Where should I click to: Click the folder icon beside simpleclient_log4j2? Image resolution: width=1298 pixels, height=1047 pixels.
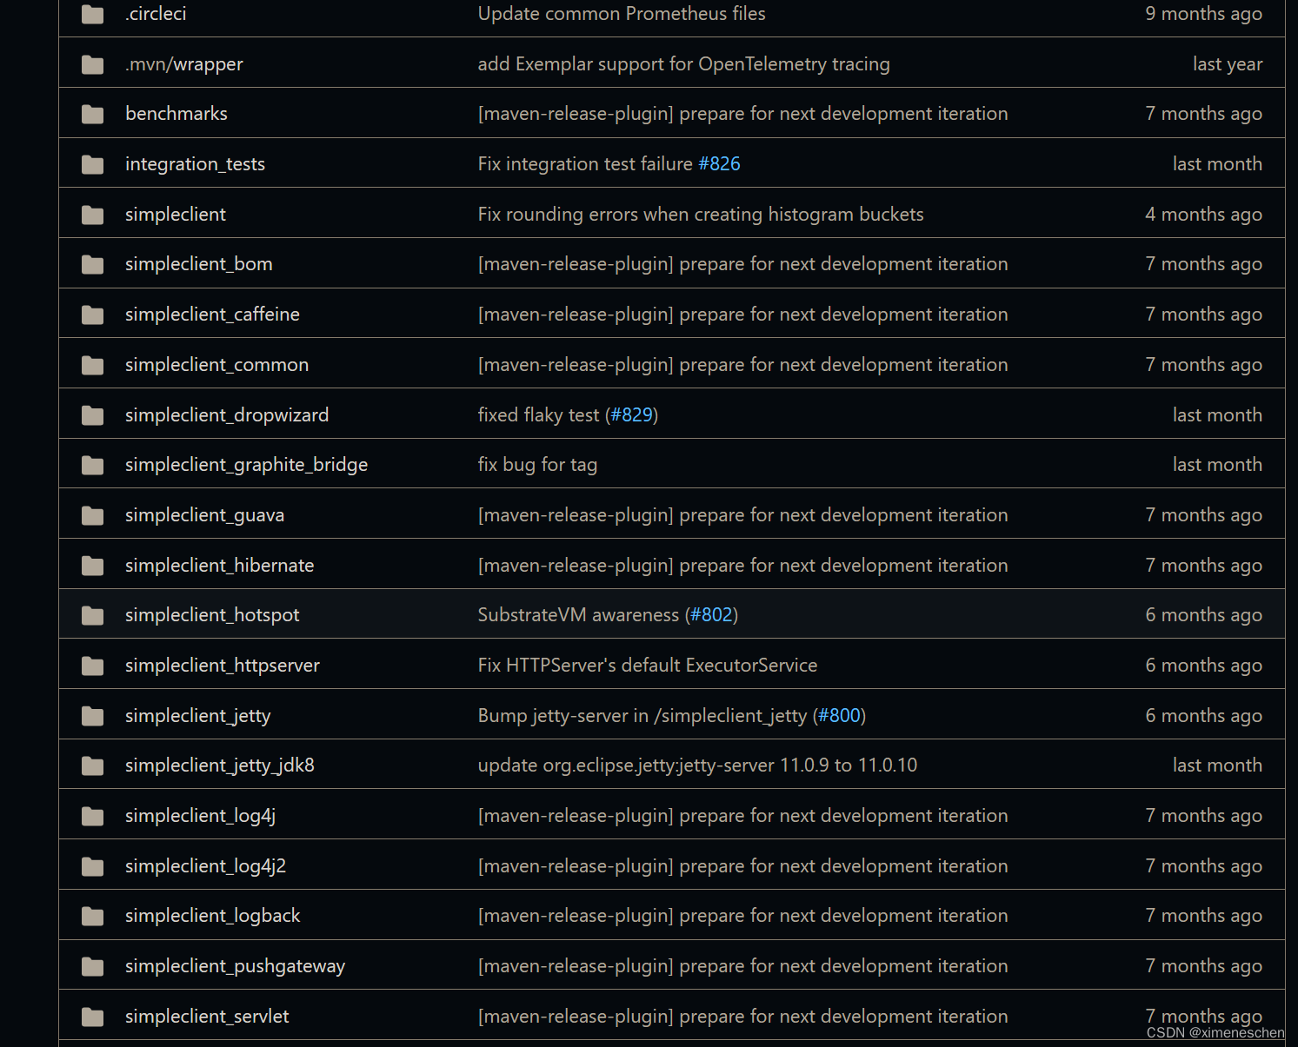[92, 866]
